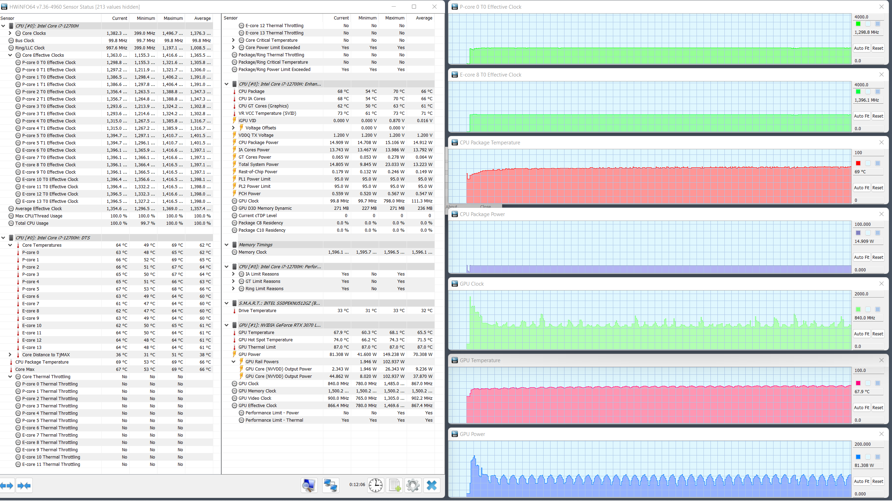Click the expand columns arrows button

point(7,485)
